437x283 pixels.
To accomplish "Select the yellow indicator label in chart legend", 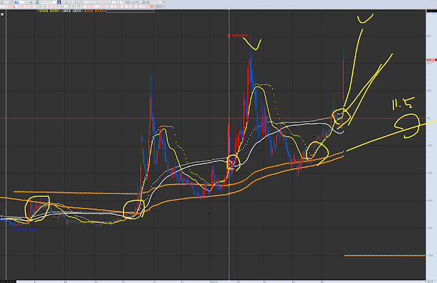I will click(48, 11).
